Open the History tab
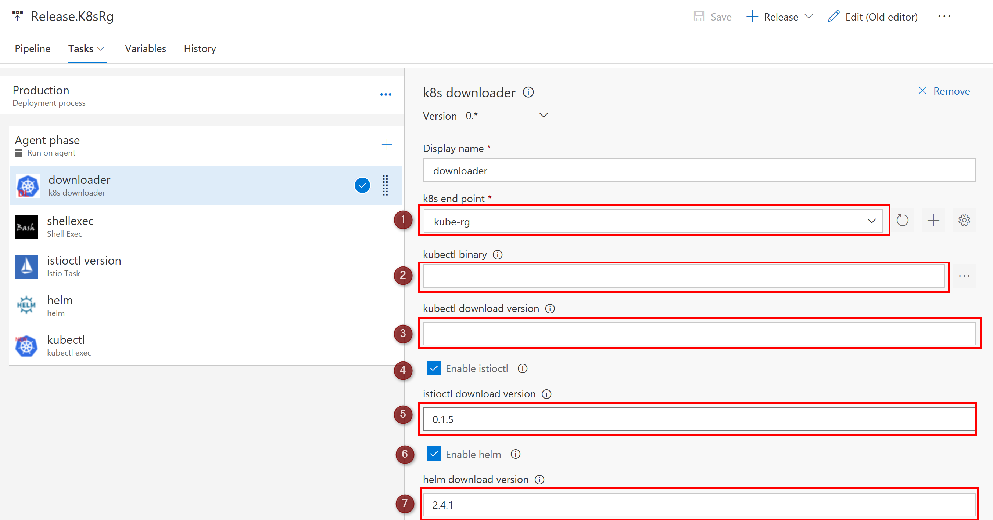This screenshot has height=520, width=993. point(200,48)
